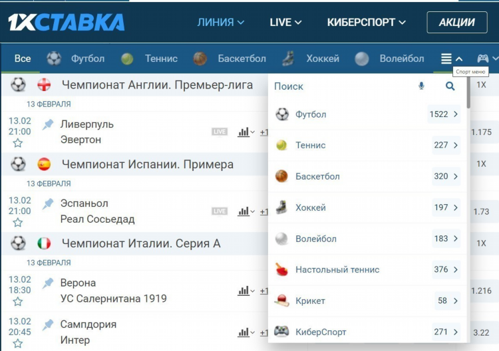499x351 pixels.
Task: Pin the Эспаньол match with pushpin
Action: 48,204
